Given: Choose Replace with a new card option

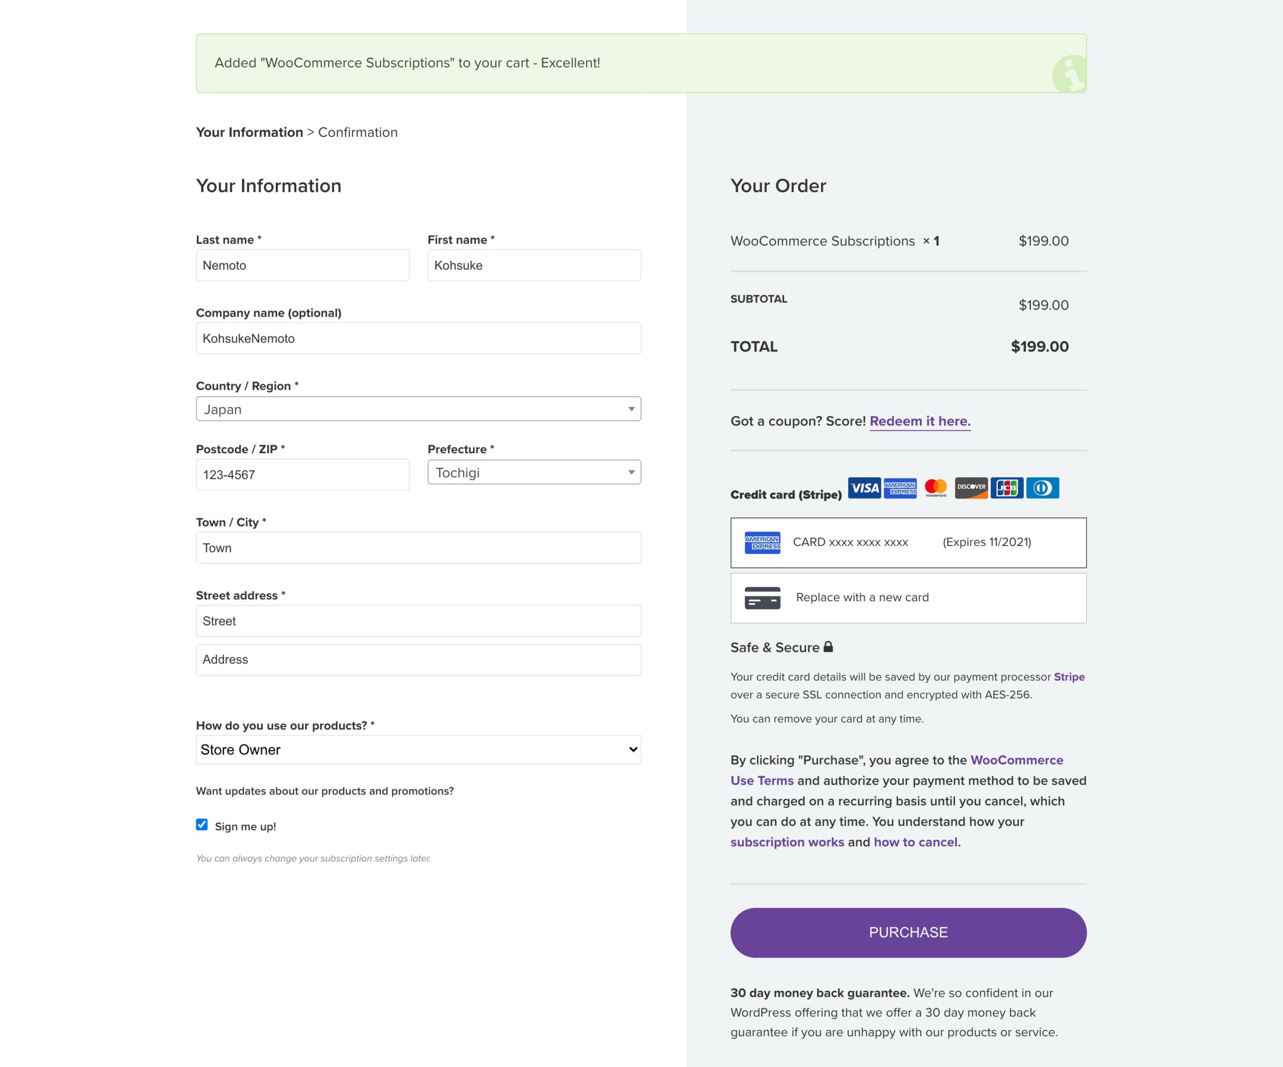Looking at the screenshot, I should [908, 597].
